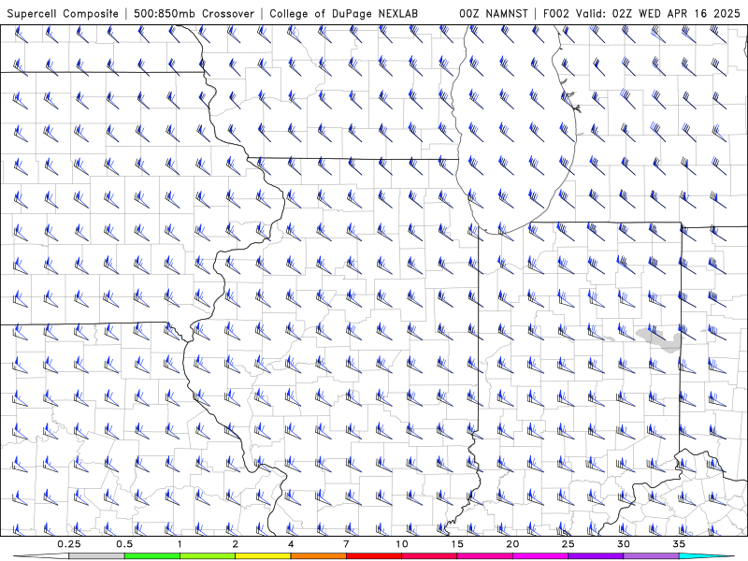Click the '500:850mb Crossover' label

194,13
